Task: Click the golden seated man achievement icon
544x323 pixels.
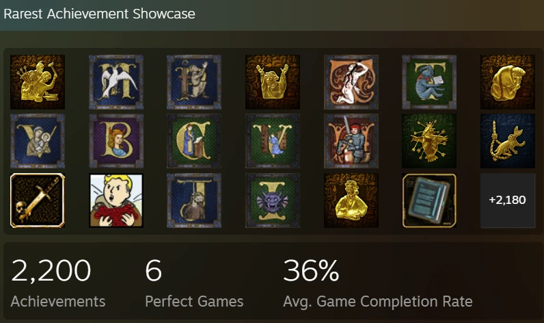Action: pyautogui.click(x=351, y=201)
